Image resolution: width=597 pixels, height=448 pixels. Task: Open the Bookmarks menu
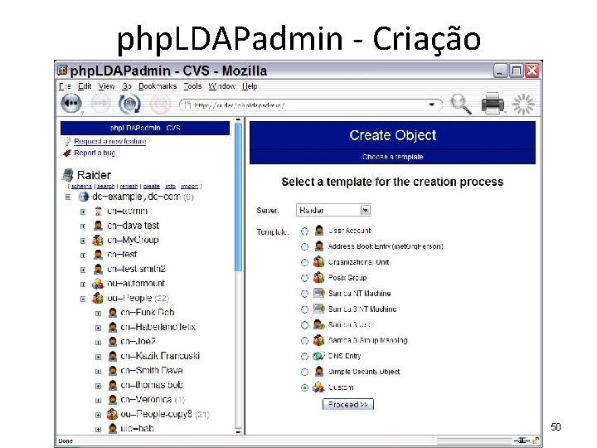coord(158,86)
